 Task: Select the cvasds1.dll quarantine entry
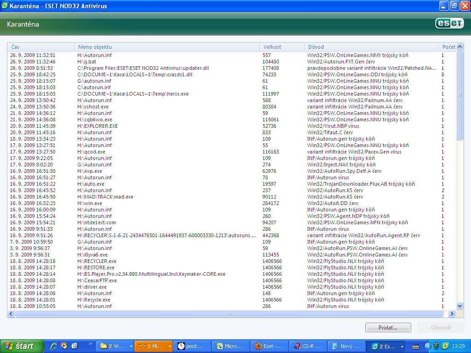pos(232,74)
